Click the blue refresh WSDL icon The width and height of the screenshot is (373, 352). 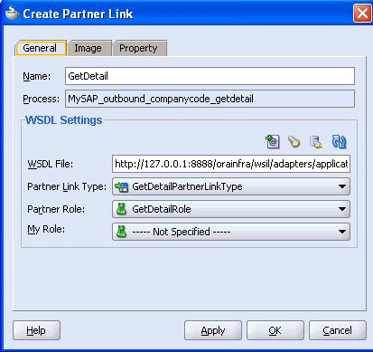(339, 141)
